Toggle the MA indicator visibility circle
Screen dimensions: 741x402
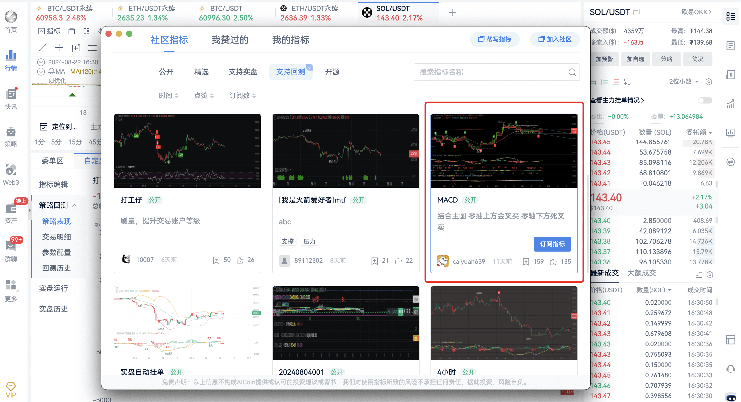(41, 71)
